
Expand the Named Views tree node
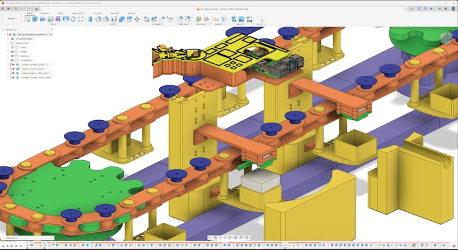point(9,43)
